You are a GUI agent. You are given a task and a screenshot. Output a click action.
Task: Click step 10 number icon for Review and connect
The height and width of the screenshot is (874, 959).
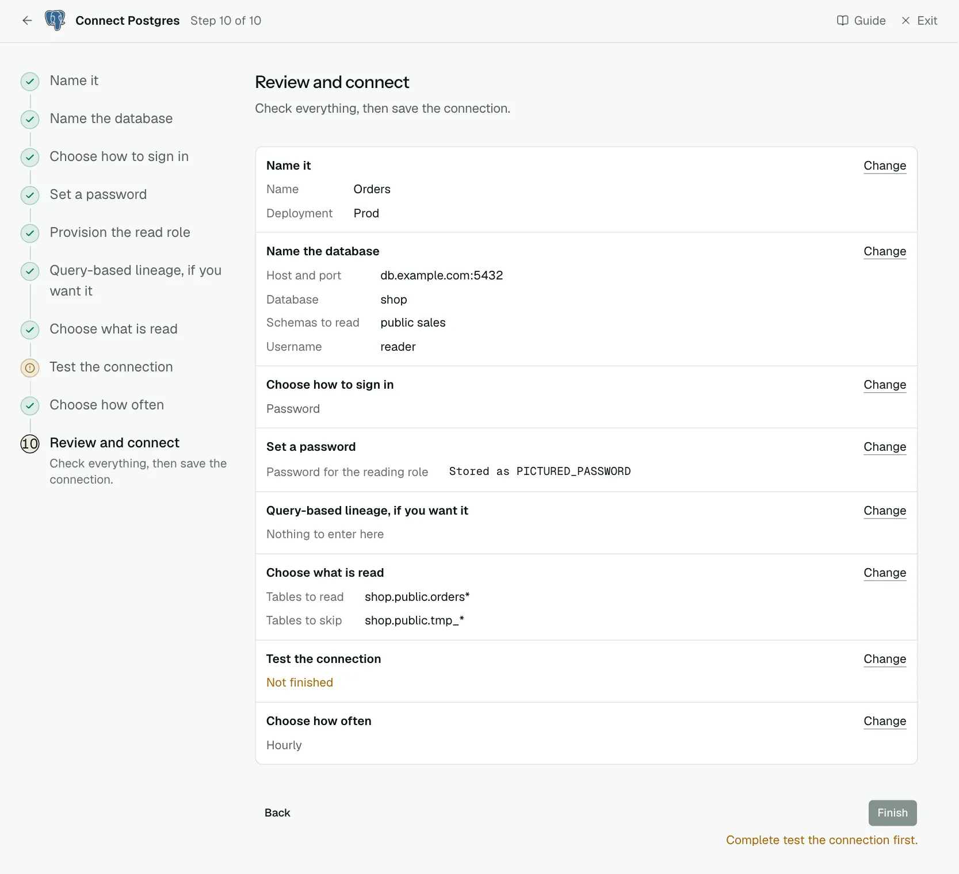(30, 444)
